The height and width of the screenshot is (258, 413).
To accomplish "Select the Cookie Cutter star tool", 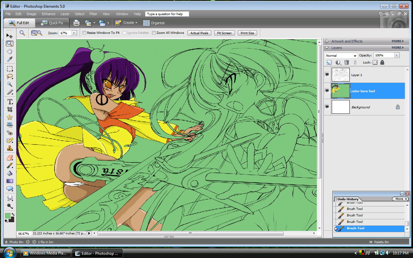I will click(10, 117).
